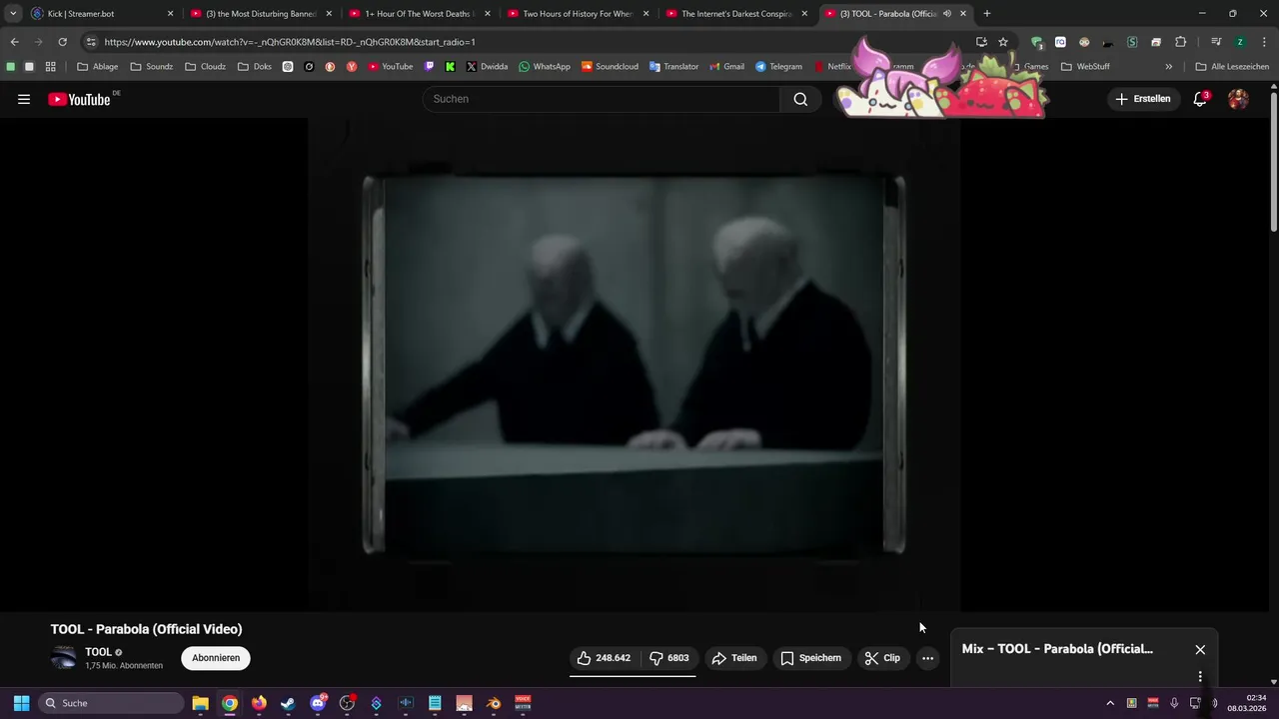Screen dimensions: 1279x719
Task: Open the microphone tray icon
Action: [1174, 703]
